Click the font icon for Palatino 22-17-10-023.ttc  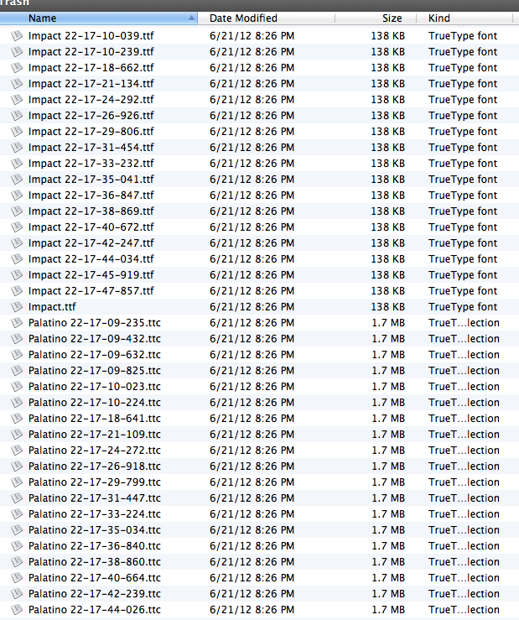[17, 387]
